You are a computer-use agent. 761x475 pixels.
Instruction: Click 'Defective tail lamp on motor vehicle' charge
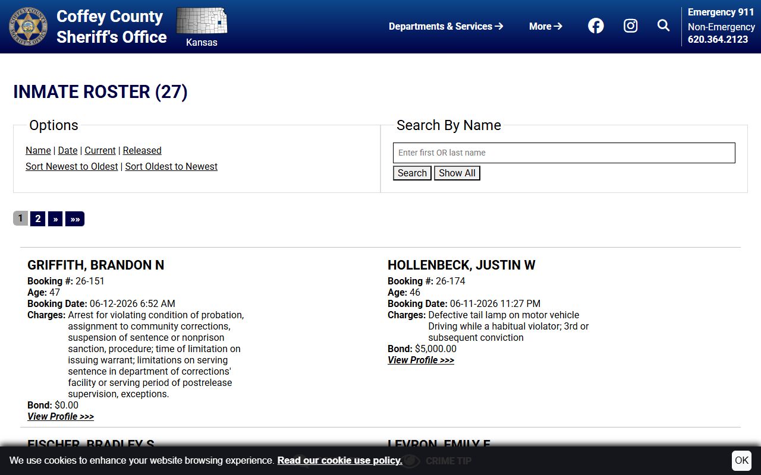pyautogui.click(x=504, y=315)
